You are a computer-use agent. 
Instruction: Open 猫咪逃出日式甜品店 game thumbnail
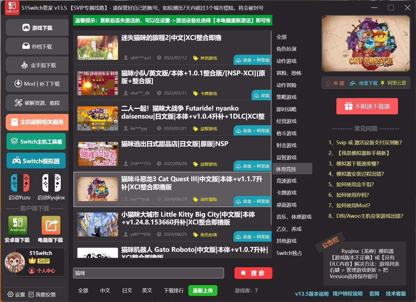[98, 154]
